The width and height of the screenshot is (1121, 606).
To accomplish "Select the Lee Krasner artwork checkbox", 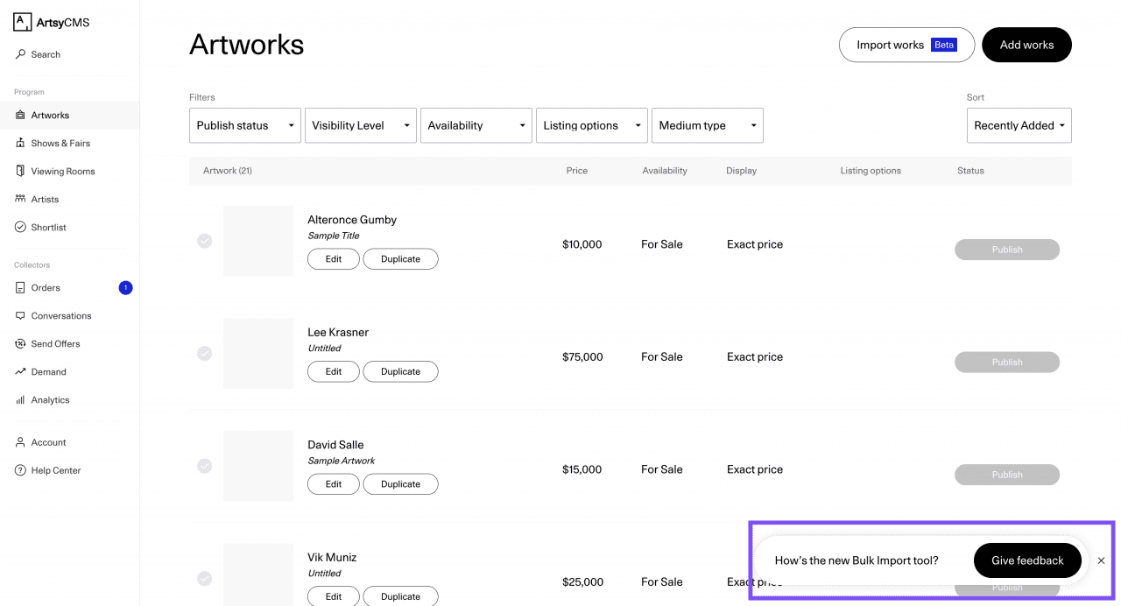I will point(204,354).
